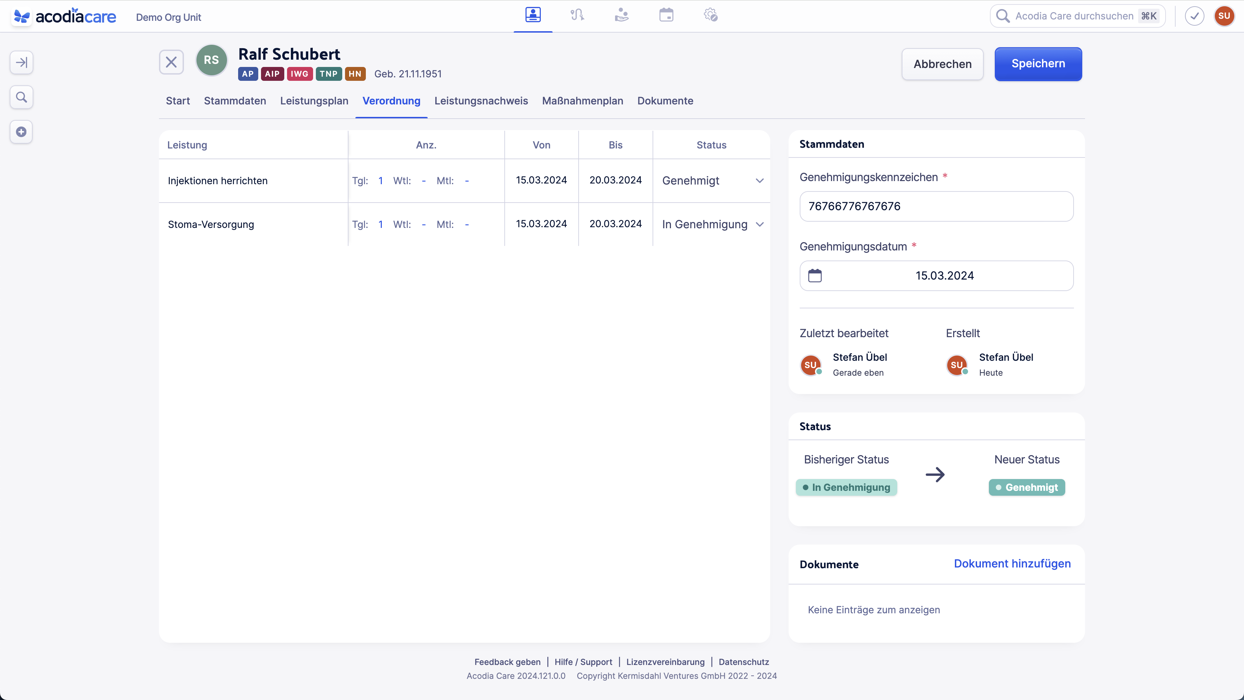The height and width of the screenshot is (700, 1244).
Task: Click the checkmark tasks icon near avatar
Action: [x=1194, y=16]
